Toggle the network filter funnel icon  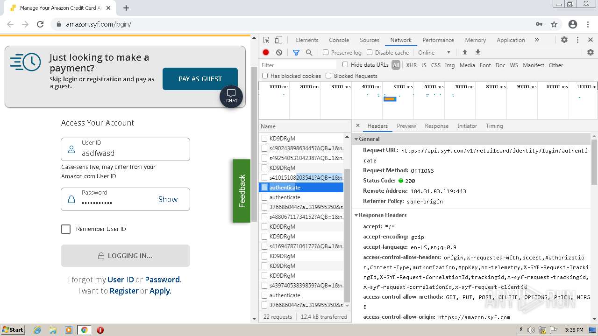(x=296, y=53)
